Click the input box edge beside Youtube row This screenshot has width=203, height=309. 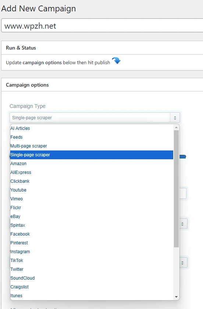pyautogui.click(x=183, y=193)
